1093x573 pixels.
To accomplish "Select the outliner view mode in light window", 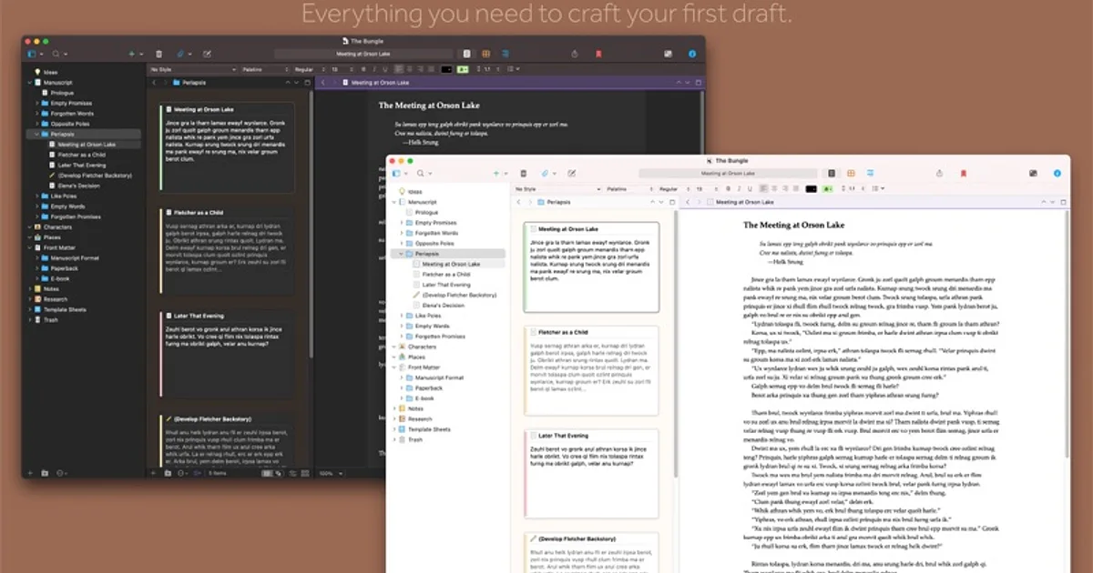I will (871, 173).
